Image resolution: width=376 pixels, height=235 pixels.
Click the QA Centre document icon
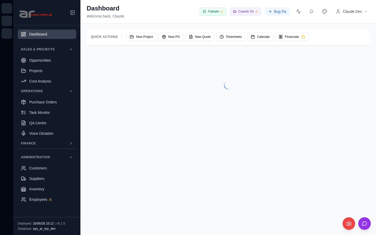point(23,123)
